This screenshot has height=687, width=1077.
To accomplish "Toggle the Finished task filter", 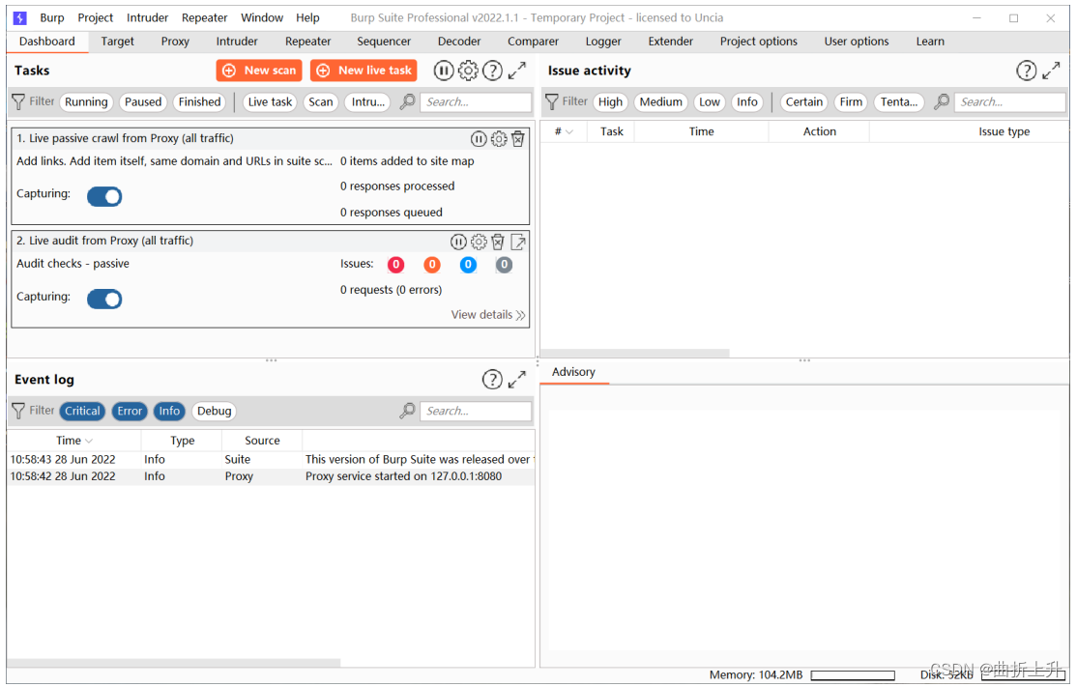I will [200, 102].
